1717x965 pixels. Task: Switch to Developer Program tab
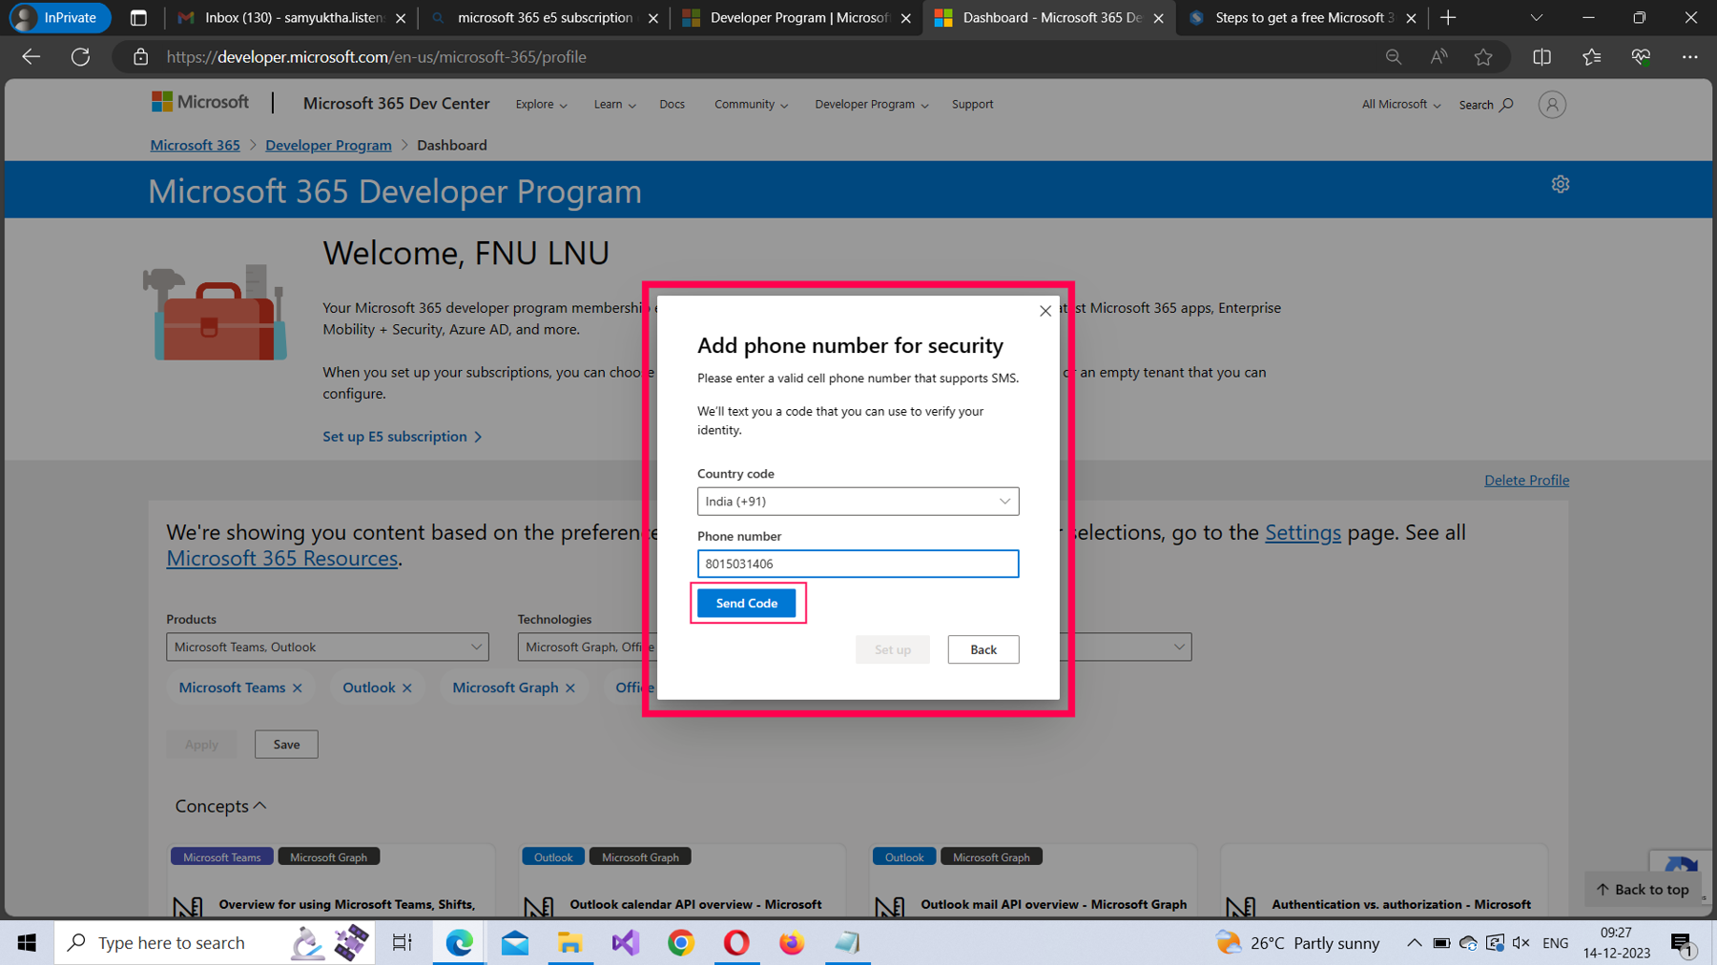796,17
